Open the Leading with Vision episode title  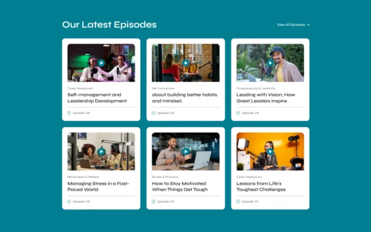tap(266, 98)
